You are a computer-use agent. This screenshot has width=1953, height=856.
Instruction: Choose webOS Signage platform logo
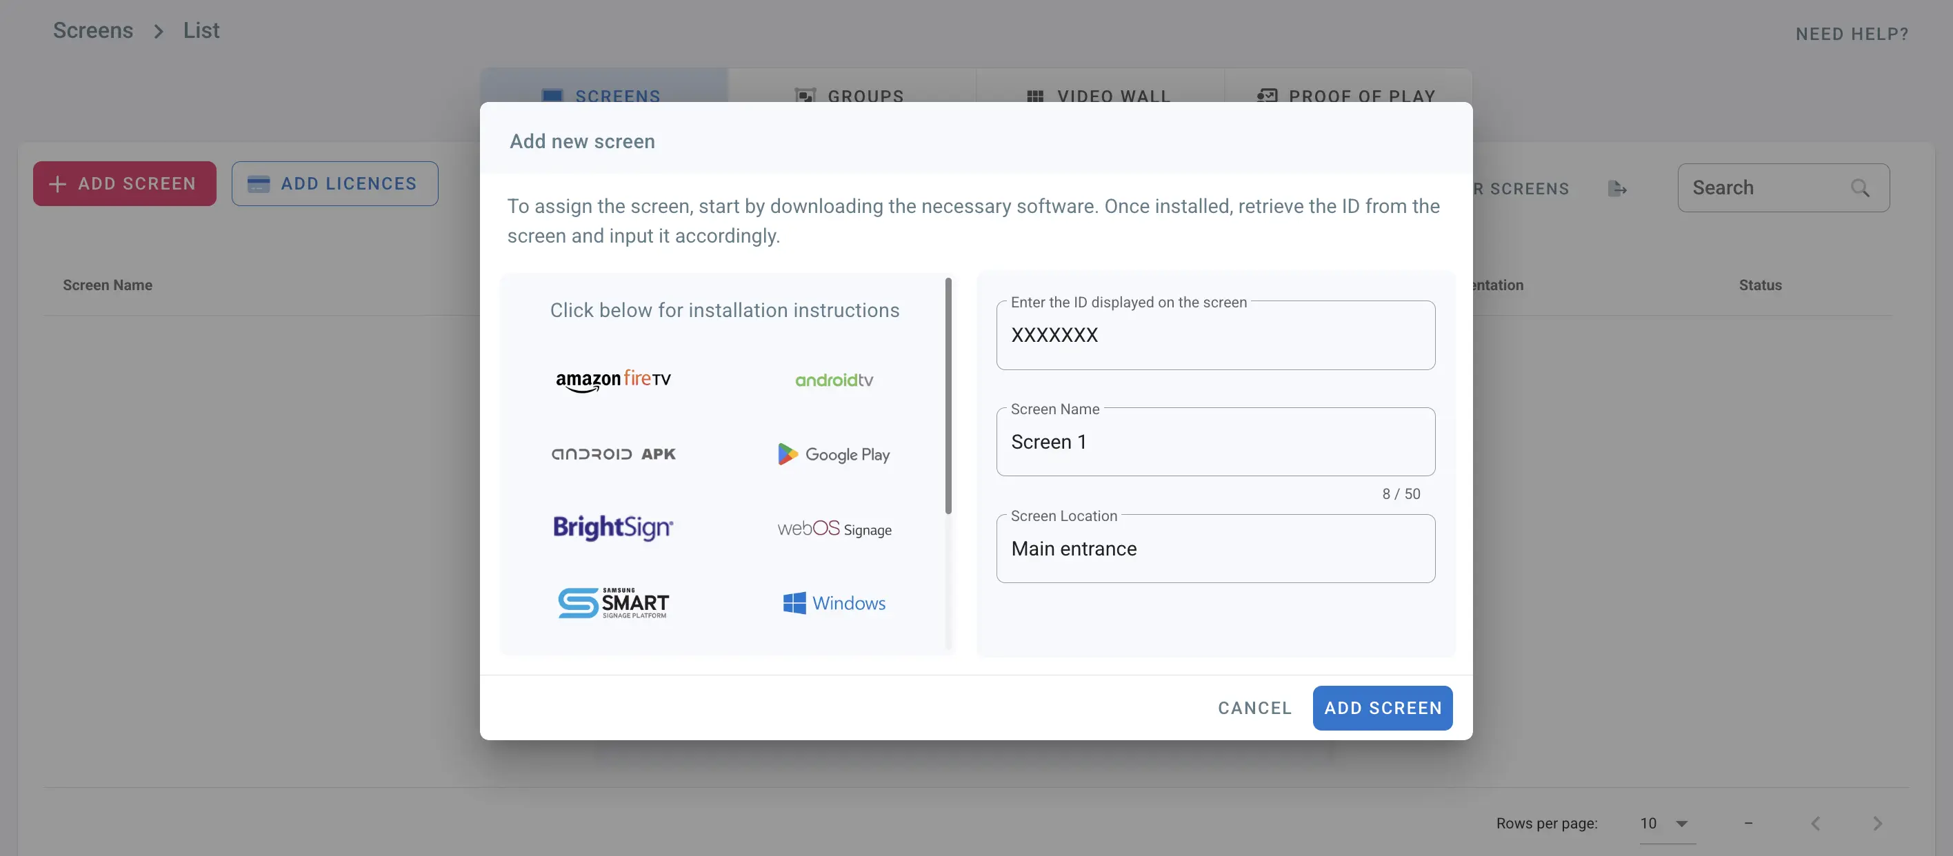click(834, 529)
